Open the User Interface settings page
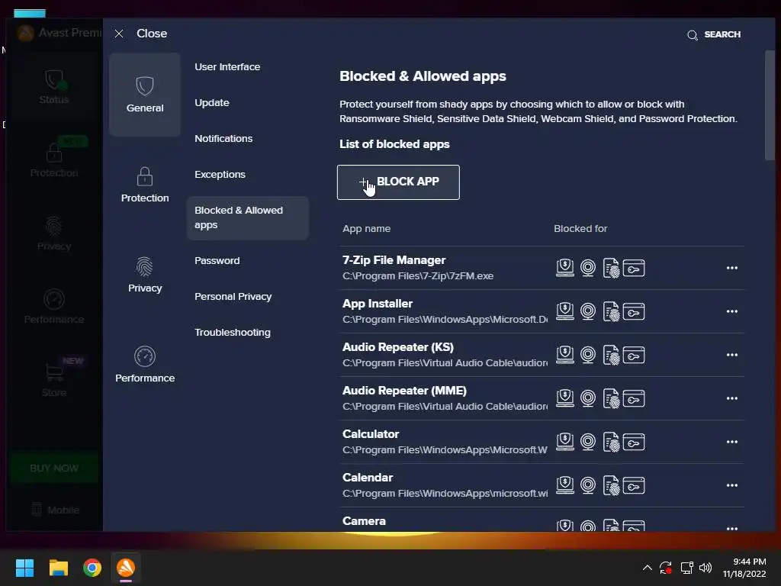 click(x=227, y=67)
